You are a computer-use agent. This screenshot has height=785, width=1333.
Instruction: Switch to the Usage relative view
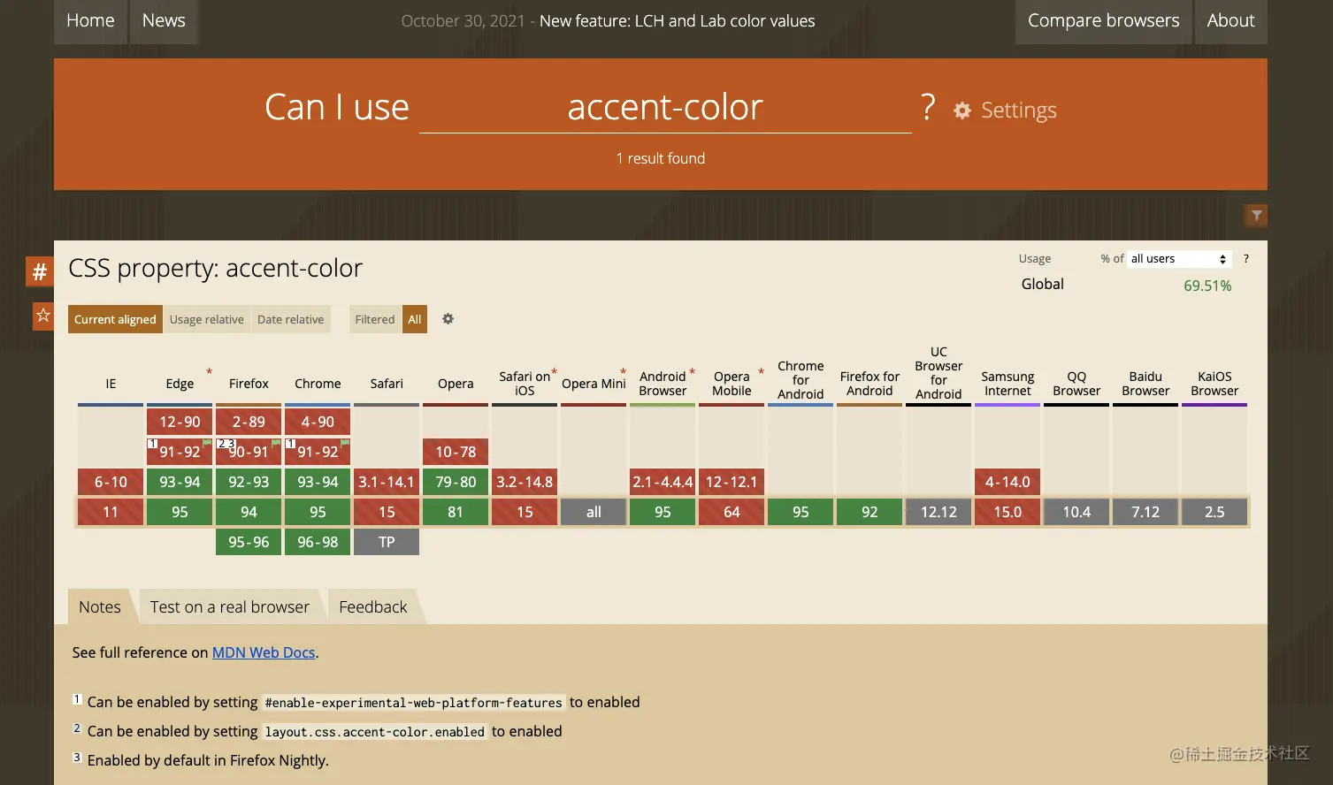[206, 319]
